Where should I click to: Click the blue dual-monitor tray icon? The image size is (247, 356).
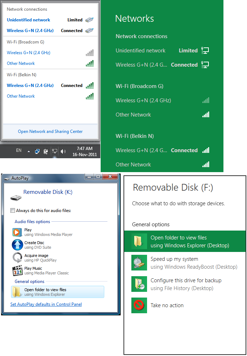[x=37, y=151]
